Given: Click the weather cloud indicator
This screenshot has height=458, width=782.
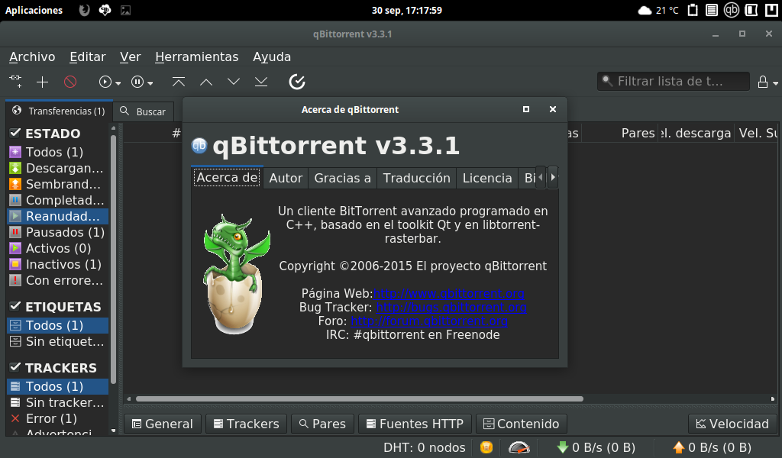Looking at the screenshot, I should 645,10.
